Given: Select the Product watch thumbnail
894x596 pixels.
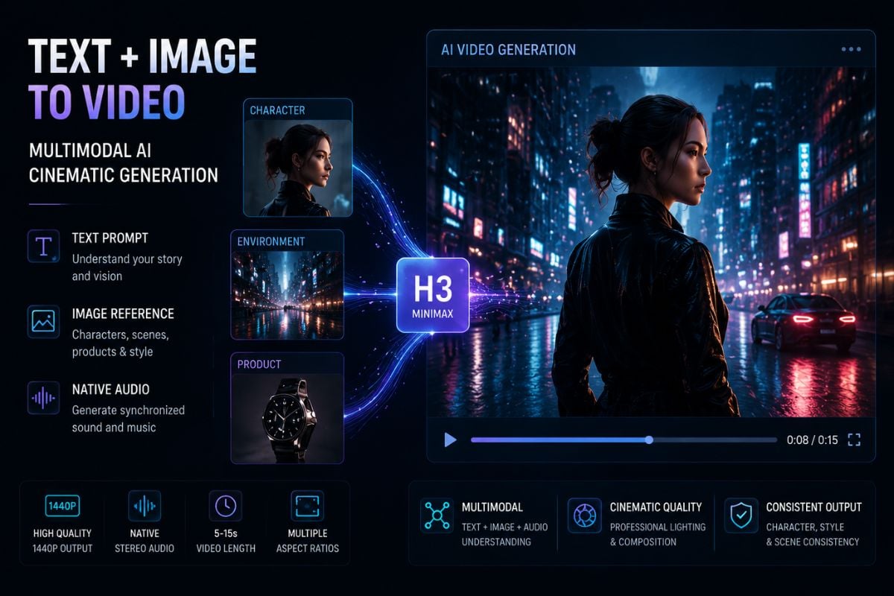Looking at the screenshot, I should 287,419.
